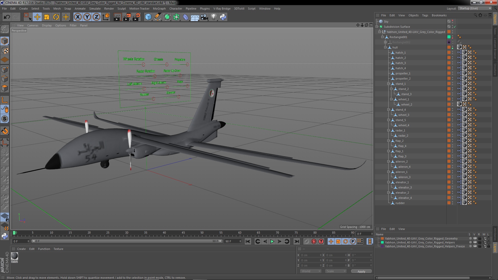Add a Cube primitive object
Image resolution: width=498 pixels, height=280 pixels.
coord(148,17)
